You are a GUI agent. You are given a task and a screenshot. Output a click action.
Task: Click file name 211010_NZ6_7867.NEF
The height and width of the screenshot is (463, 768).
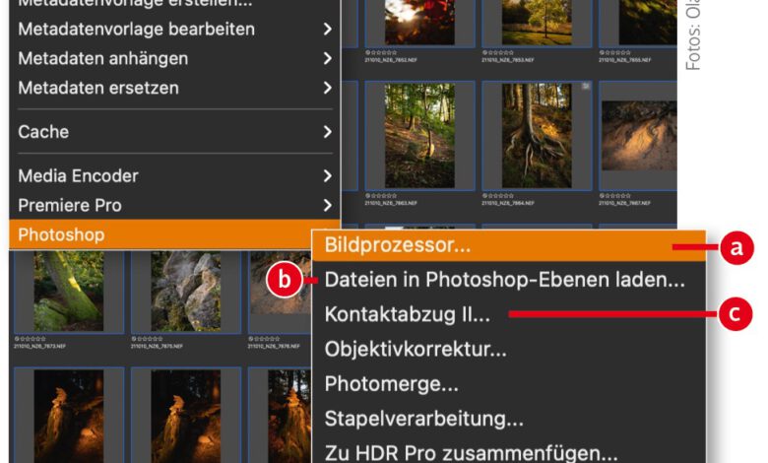pos(625,203)
